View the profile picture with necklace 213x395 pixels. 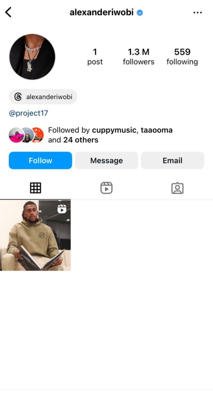(32, 57)
